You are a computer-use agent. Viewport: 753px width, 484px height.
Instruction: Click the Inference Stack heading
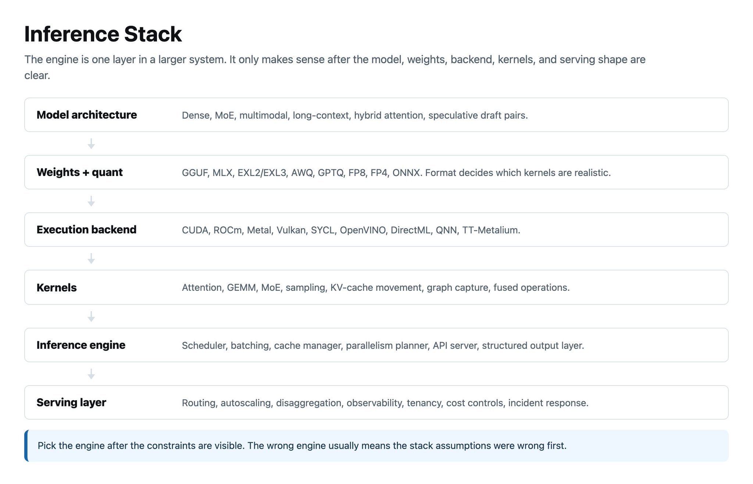tap(103, 34)
